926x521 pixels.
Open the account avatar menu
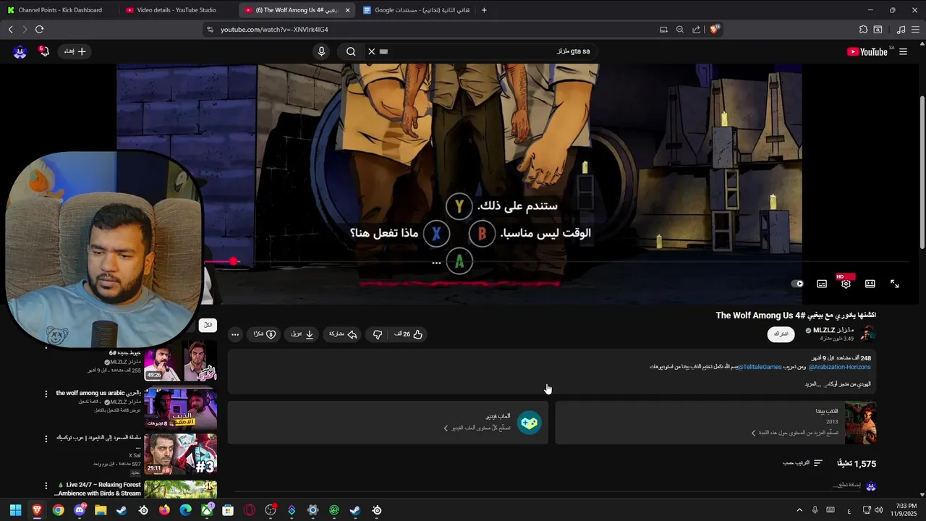coord(20,51)
